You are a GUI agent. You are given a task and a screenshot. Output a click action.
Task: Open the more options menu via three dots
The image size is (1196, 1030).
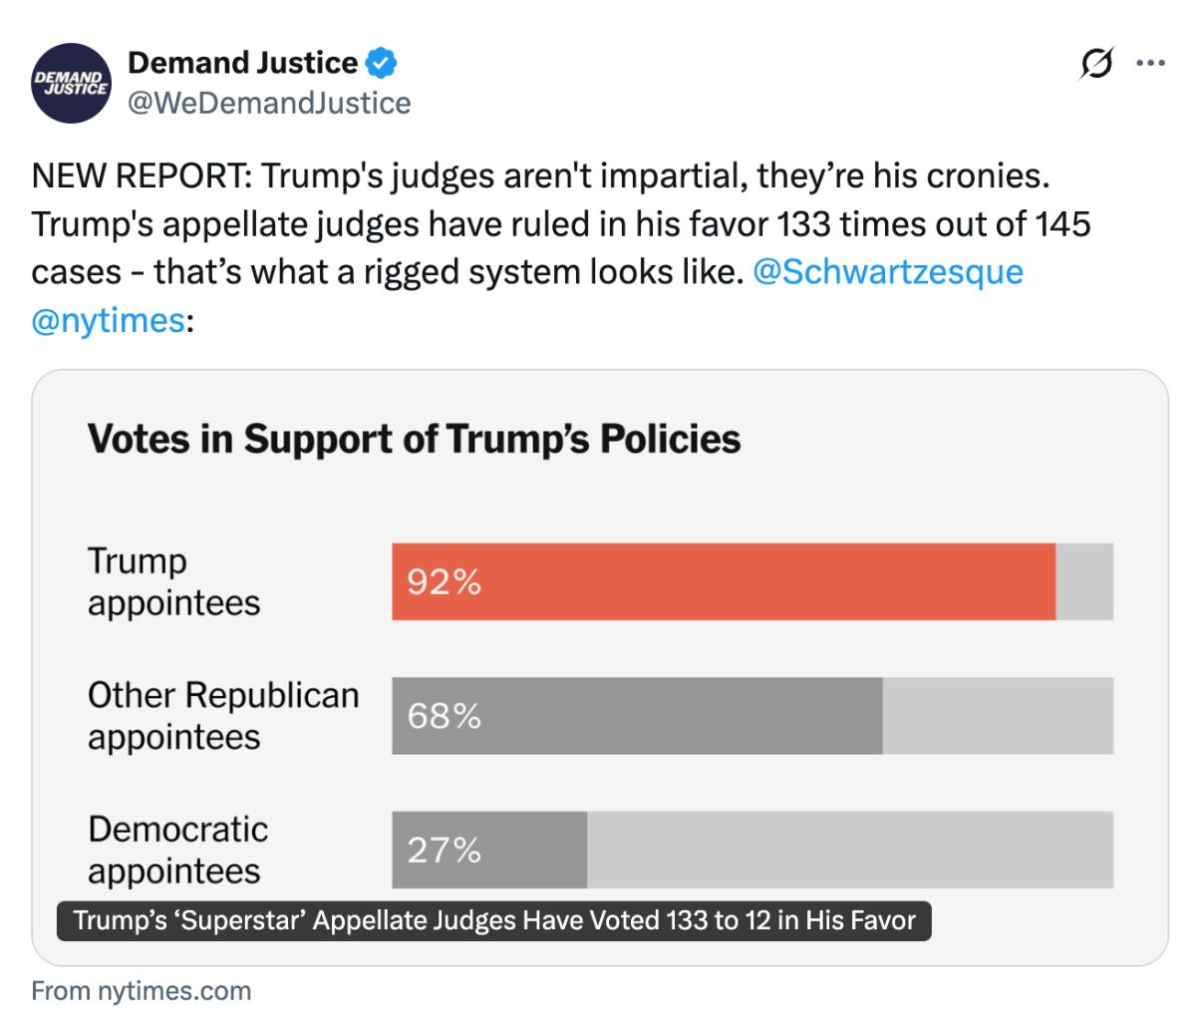pyautogui.click(x=1151, y=62)
